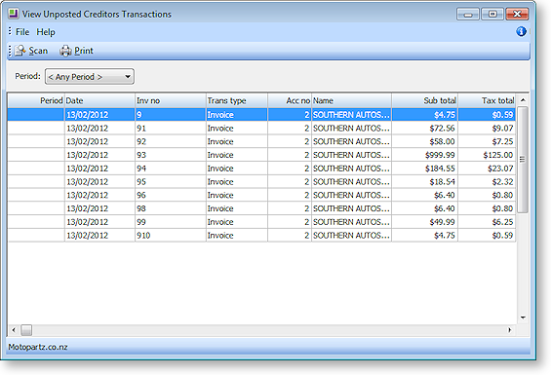Click the horizontal scrollbar right arrow

[509, 330]
